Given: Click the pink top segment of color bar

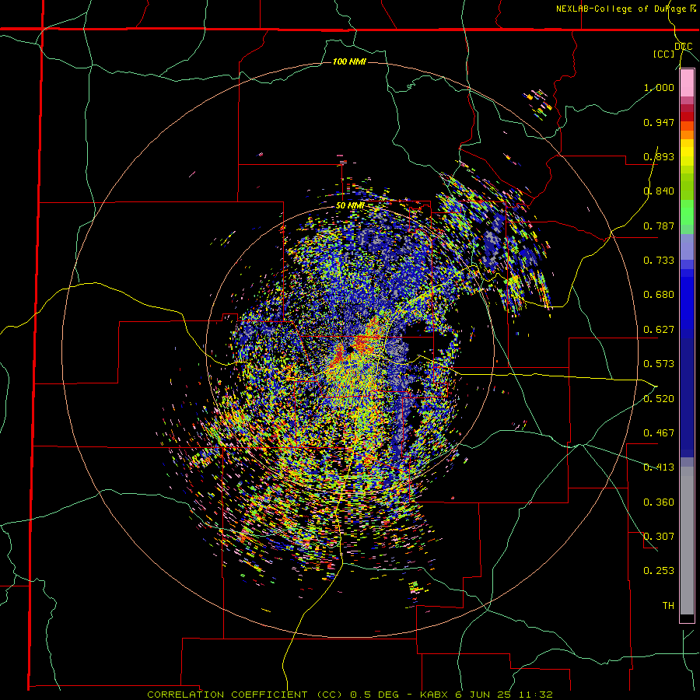Looking at the screenshot, I should point(687,83).
